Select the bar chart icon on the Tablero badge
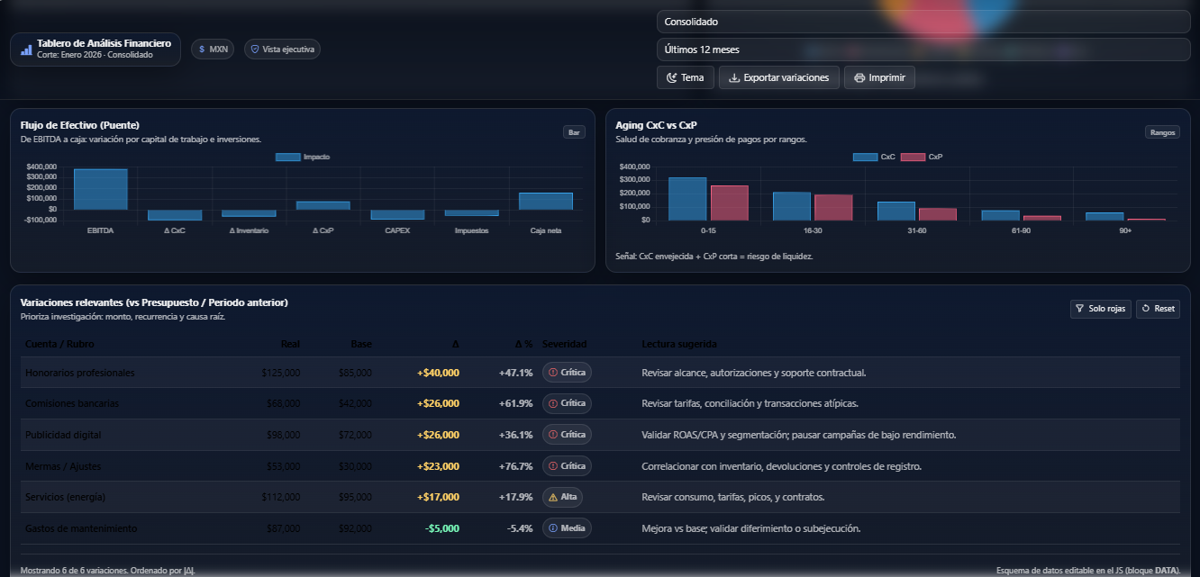Image resolution: width=1200 pixels, height=577 pixels. pyautogui.click(x=25, y=50)
